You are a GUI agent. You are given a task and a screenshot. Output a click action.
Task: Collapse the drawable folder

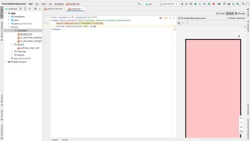click(x=12, y=31)
